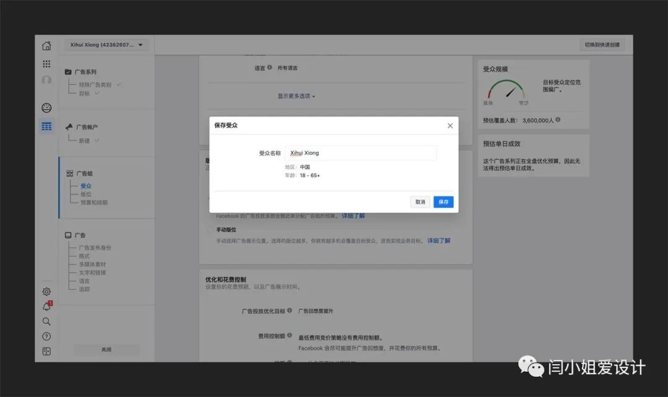Open 广告发布身份 in the 广告 section
The width and height of the screenshot is (668, 397).
click(x=95, y=248)
